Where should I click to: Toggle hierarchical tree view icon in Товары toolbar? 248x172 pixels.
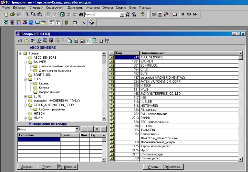(x=89, y=41)
